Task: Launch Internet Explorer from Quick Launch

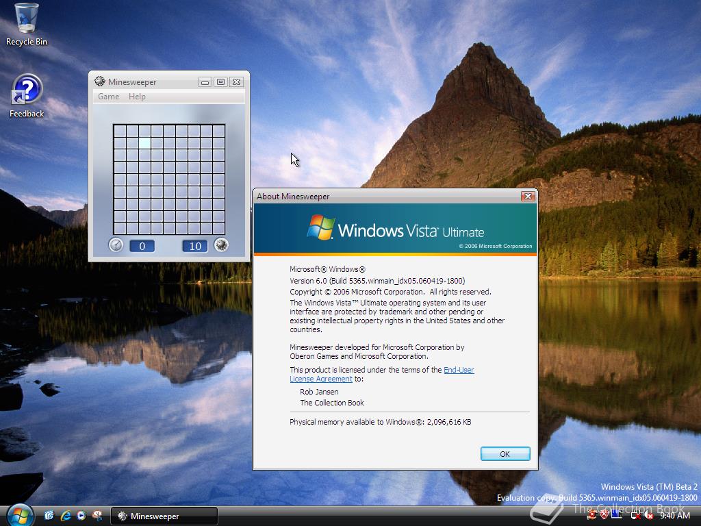Action: click(x=65, y=516)
